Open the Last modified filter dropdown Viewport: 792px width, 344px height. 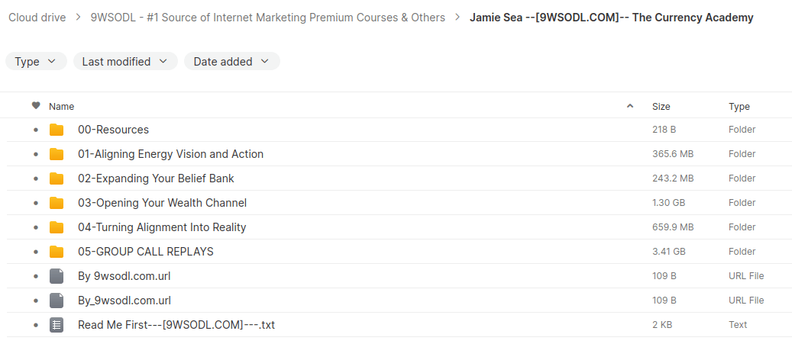[125, 62]
